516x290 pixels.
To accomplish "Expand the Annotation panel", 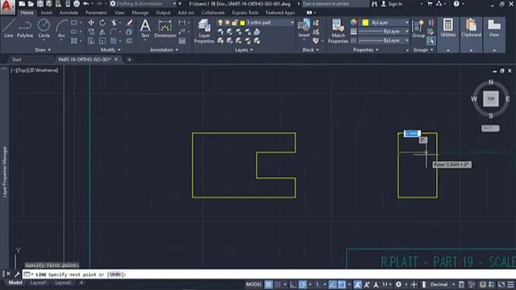I will (x=164, y=50).
